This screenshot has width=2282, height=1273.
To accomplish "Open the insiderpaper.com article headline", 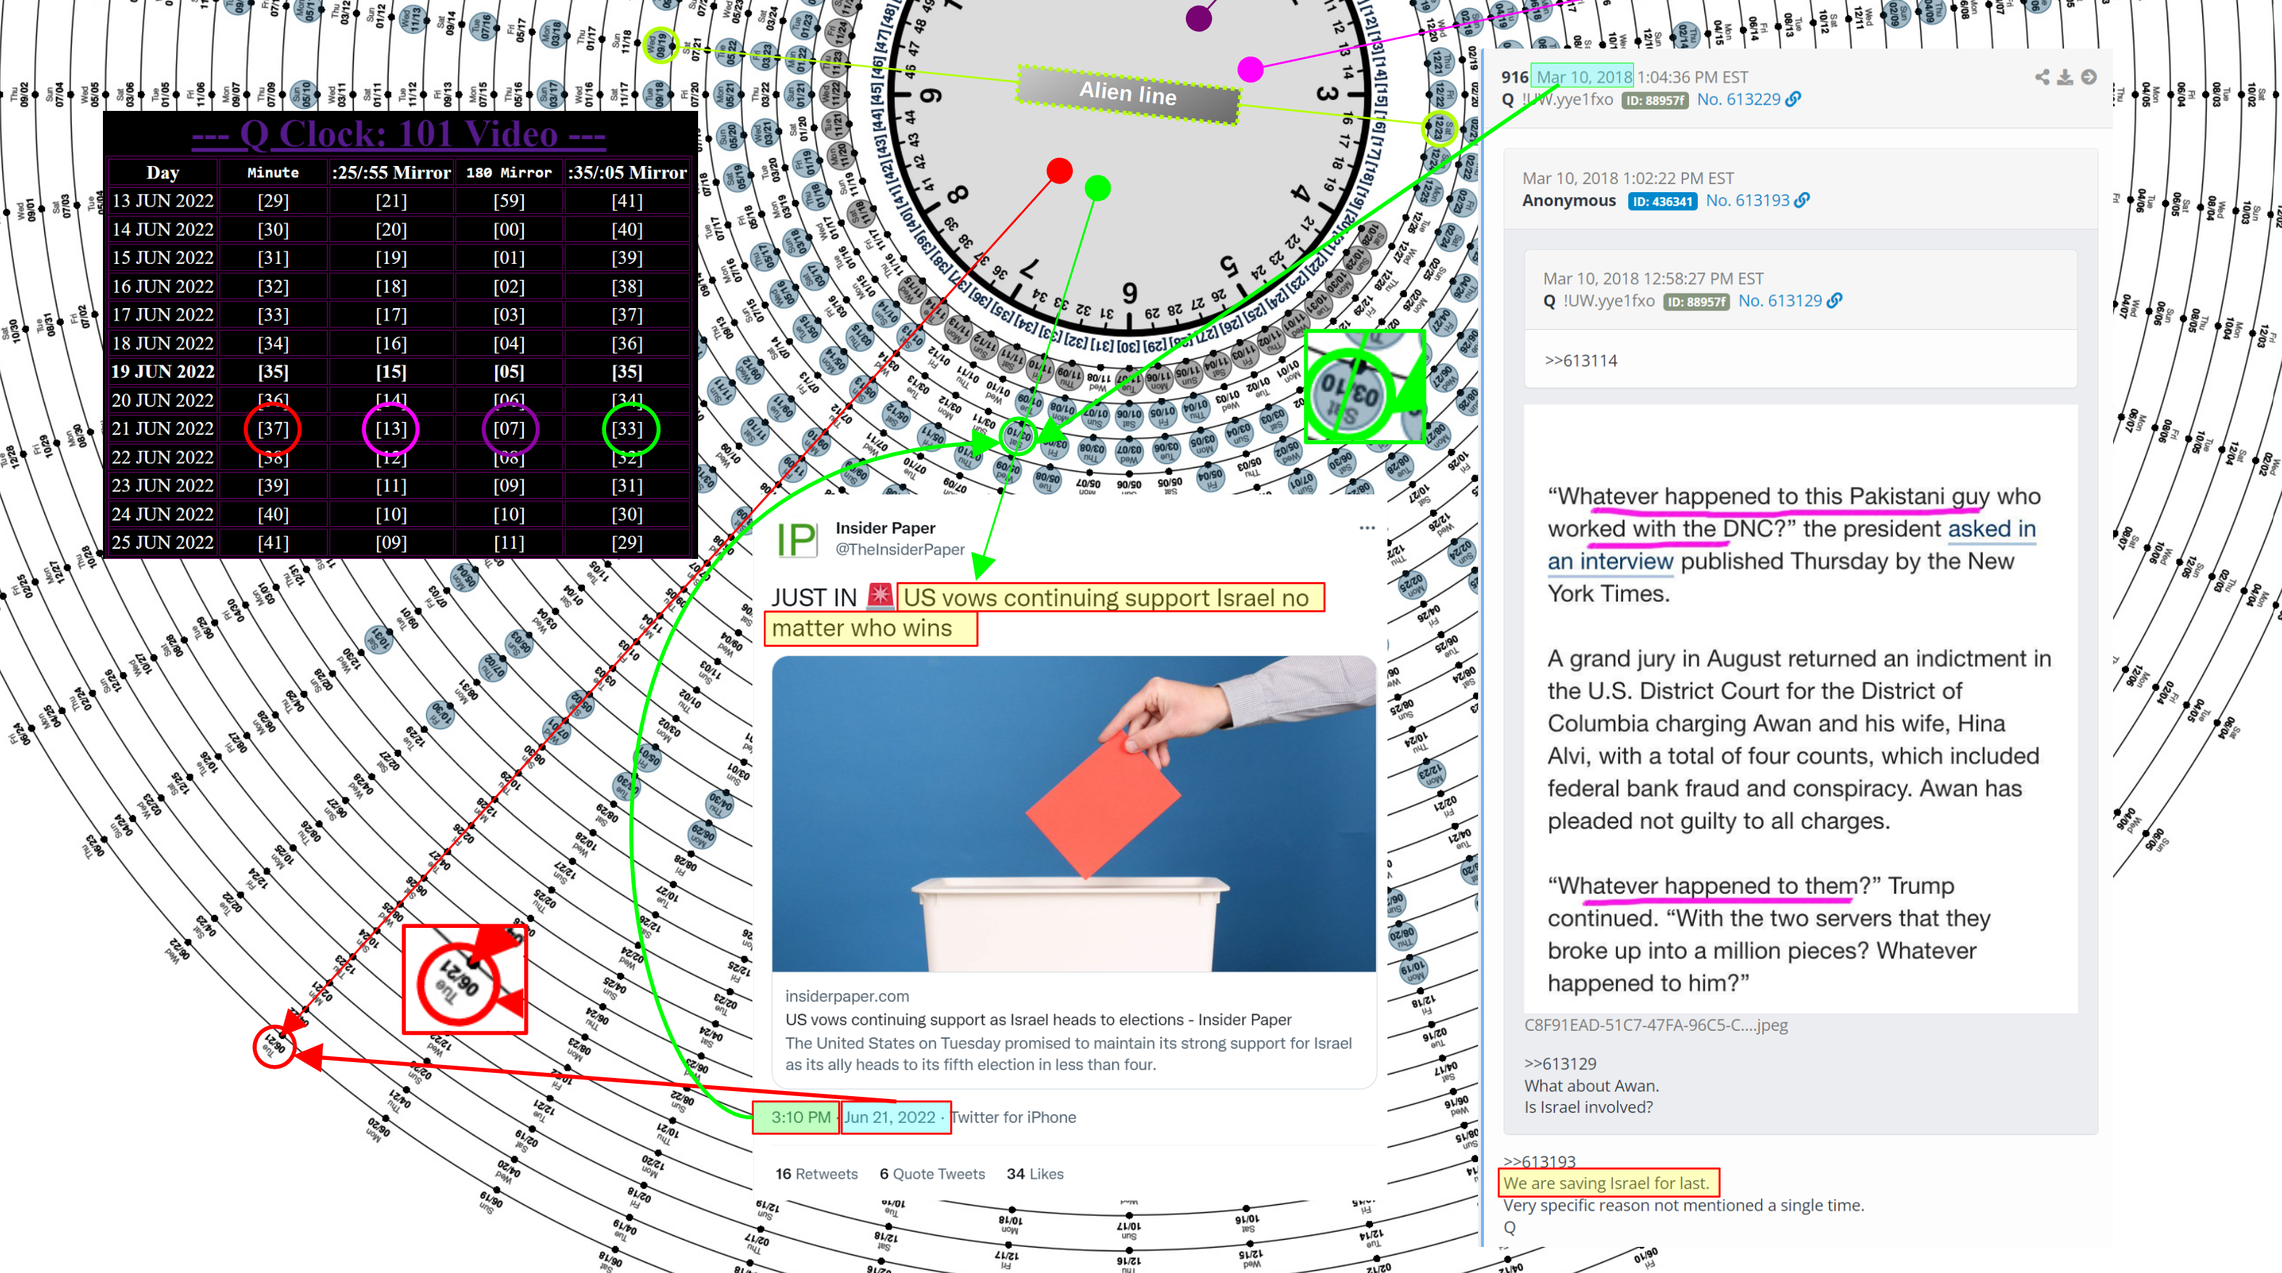I will click(x=1038, y=1020).
